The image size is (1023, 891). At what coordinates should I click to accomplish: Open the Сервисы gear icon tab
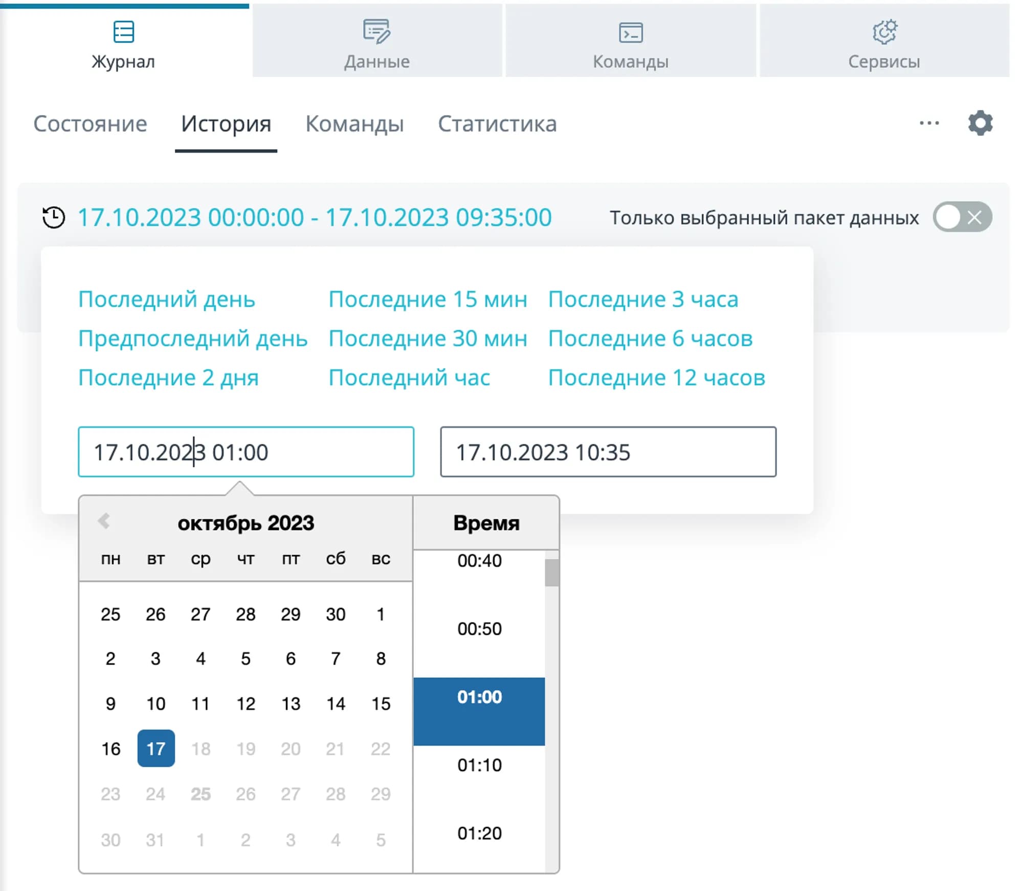[x=884, y=32]
